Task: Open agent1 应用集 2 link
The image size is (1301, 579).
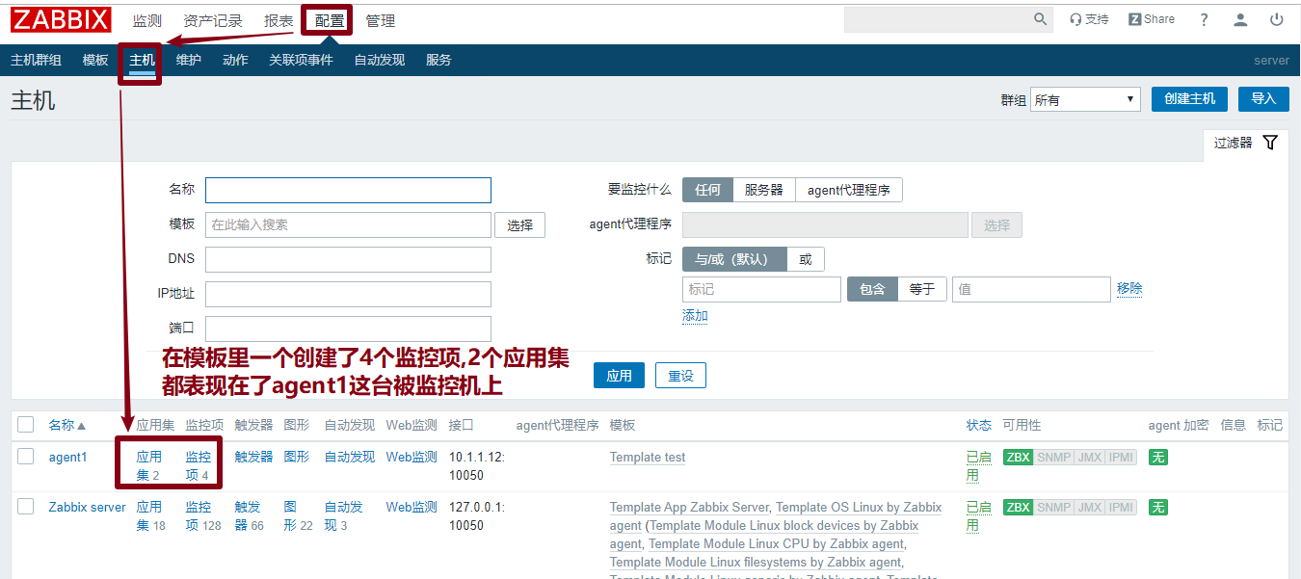Action: pyautogui.click(x=148, y=465)
